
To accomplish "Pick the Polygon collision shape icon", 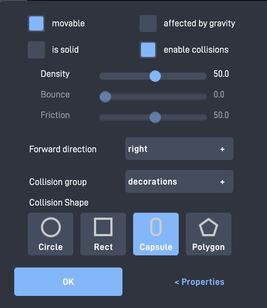I will point(209,228).
